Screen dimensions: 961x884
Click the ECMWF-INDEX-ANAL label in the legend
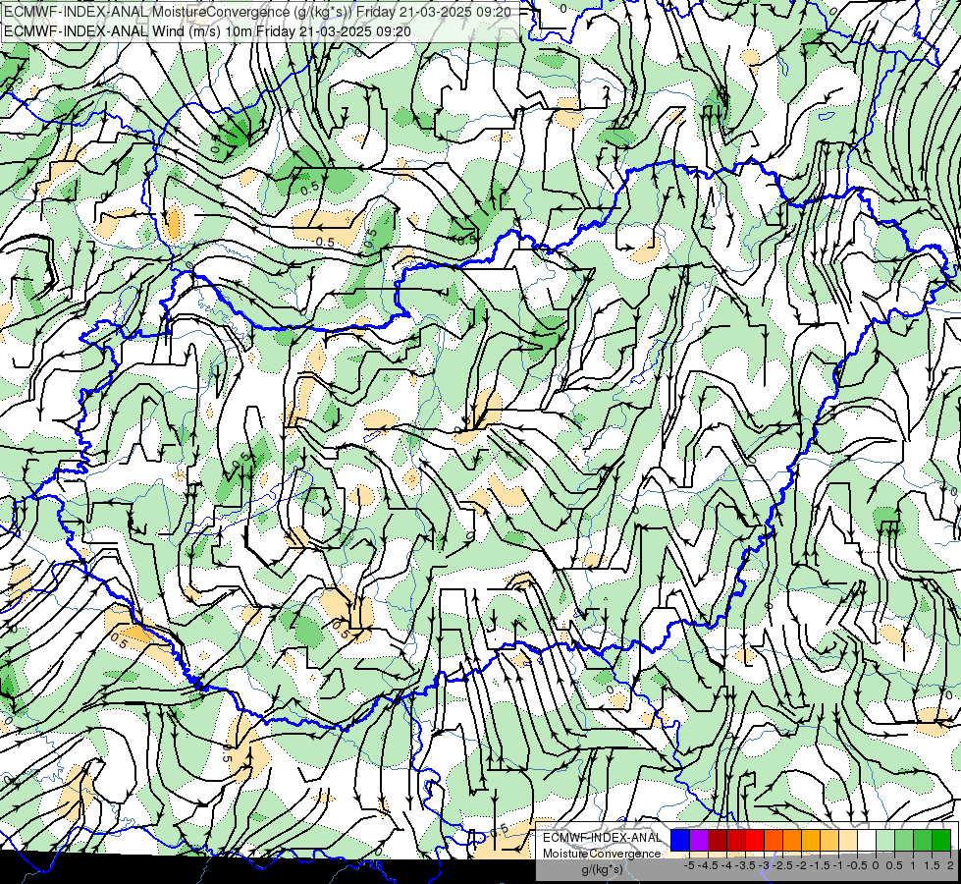tap(602, 838)
